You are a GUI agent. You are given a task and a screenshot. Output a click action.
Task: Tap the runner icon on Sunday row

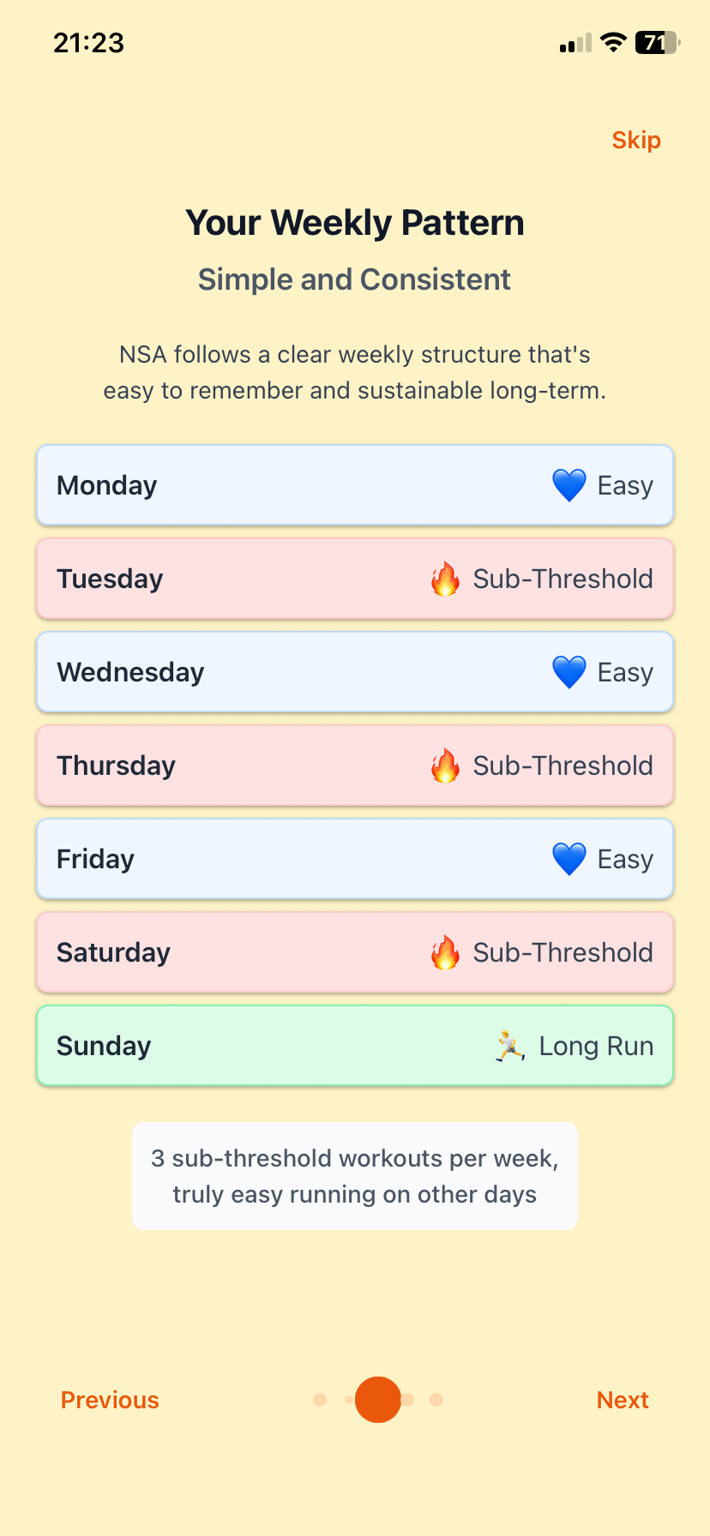(x=510, y=1046)
